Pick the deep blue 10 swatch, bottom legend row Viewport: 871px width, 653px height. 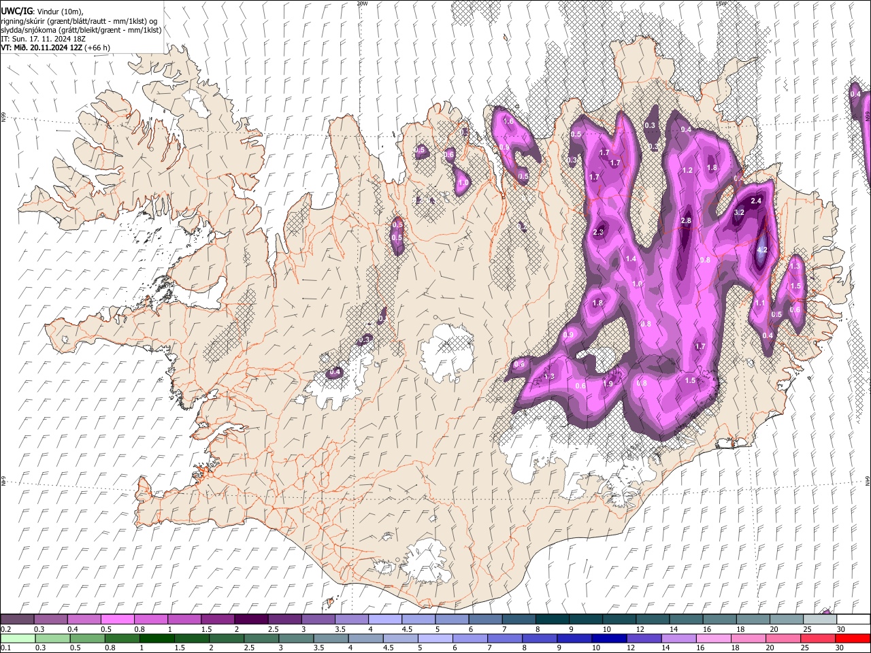(x=609, y=639)
